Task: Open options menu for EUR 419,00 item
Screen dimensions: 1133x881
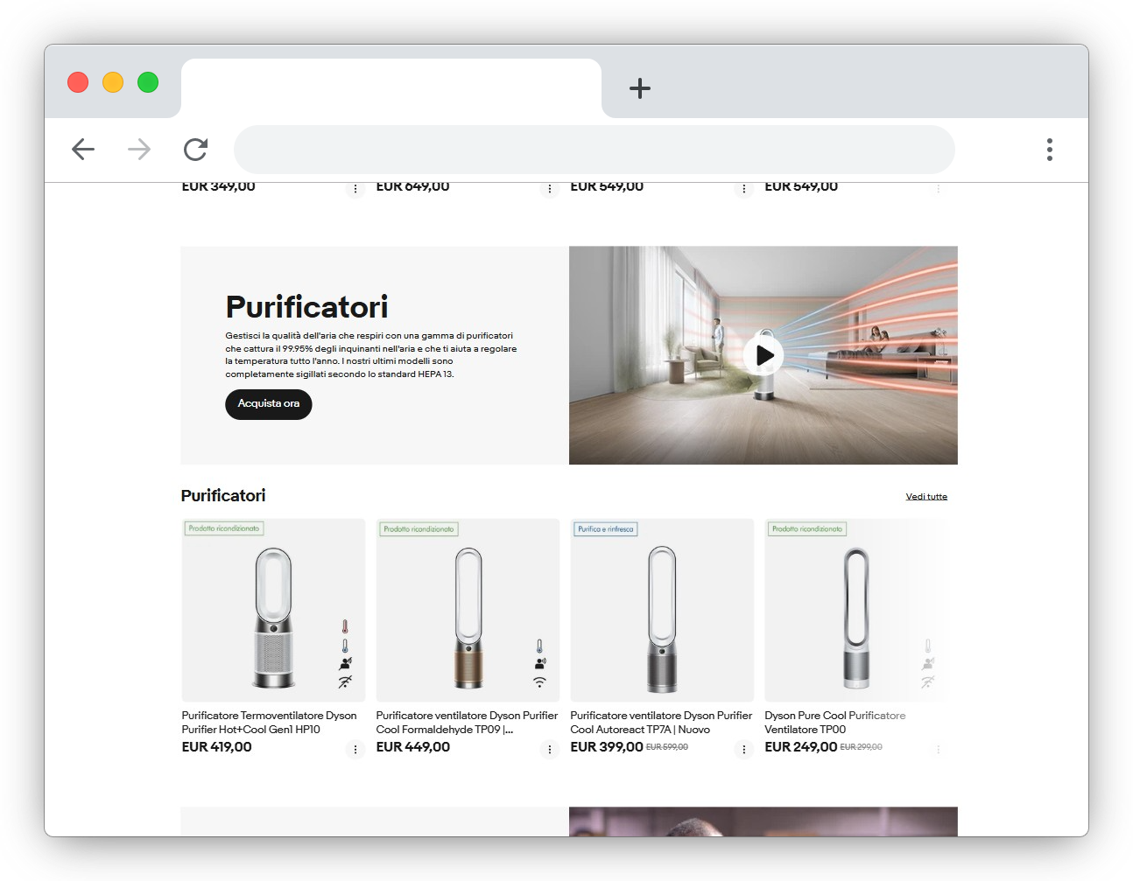Action: (355, 749)
